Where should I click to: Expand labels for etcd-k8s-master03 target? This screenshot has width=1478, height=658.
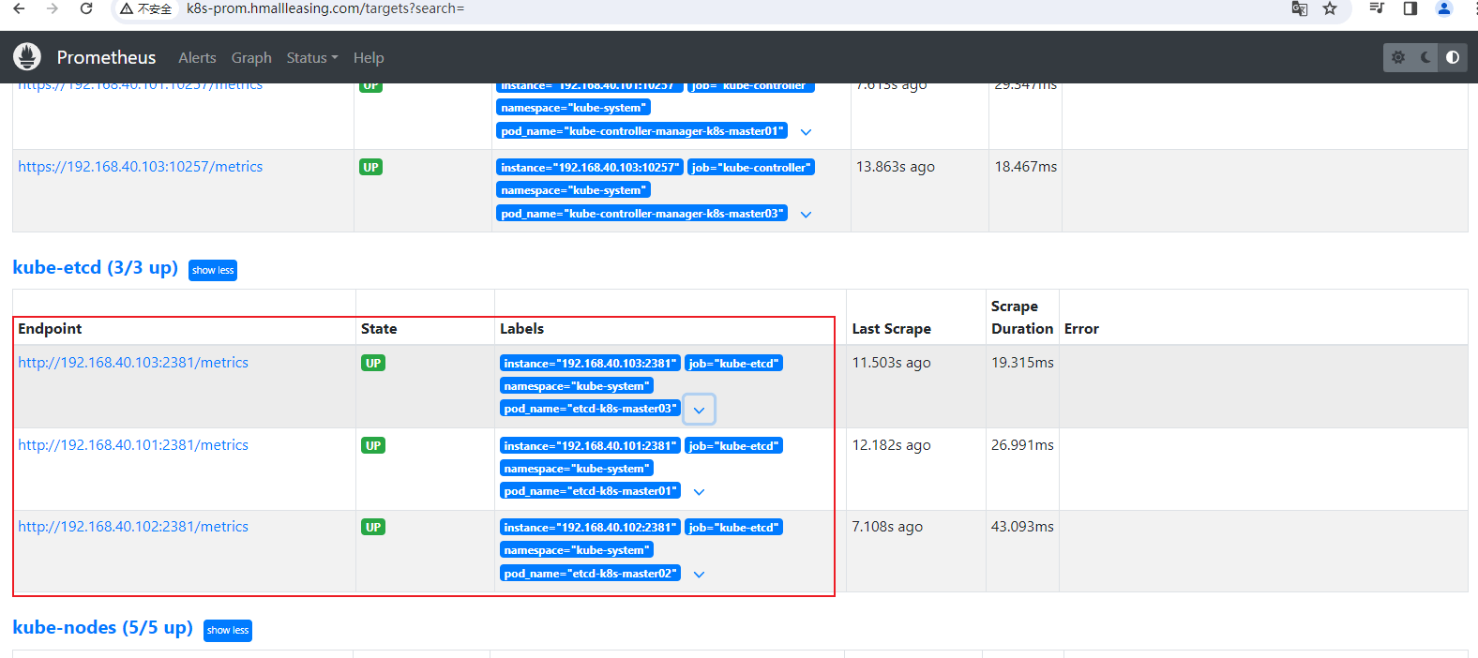tap(700, 410)
